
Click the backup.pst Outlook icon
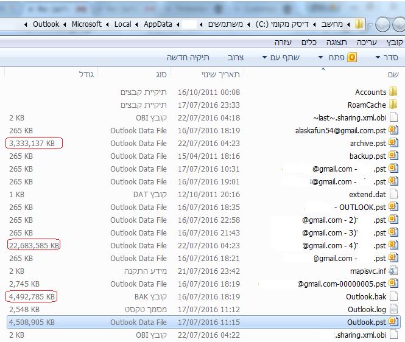393,156
